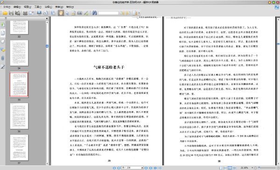Switch to continuous facing layout
This screenshot has height=170, width=280.
point(235,168)
